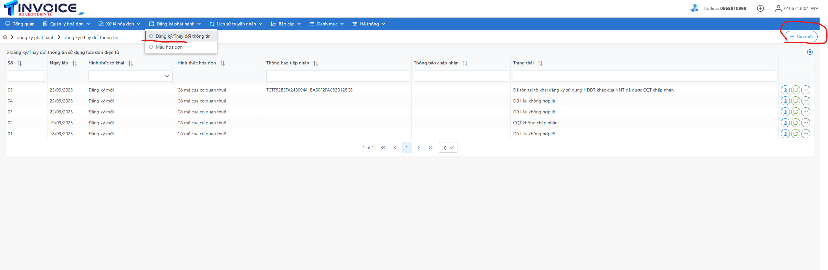Viewport: 828px width, 270px height.
Task: Open PDF view for declaration row 03
Action: 785,112
